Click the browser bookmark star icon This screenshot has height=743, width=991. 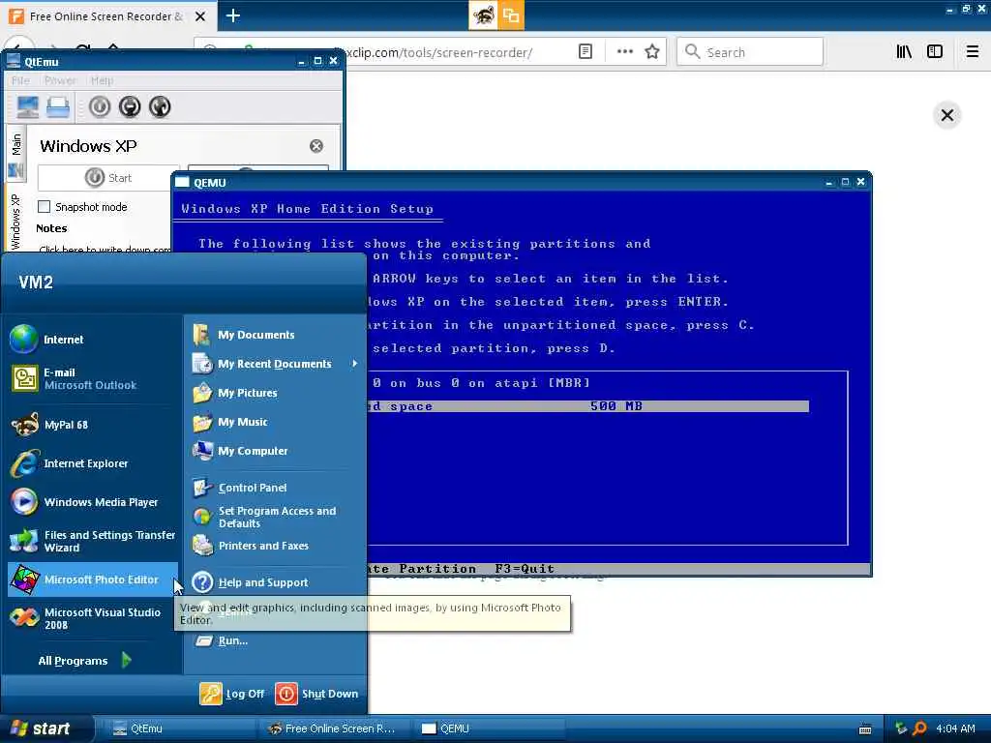652,52
